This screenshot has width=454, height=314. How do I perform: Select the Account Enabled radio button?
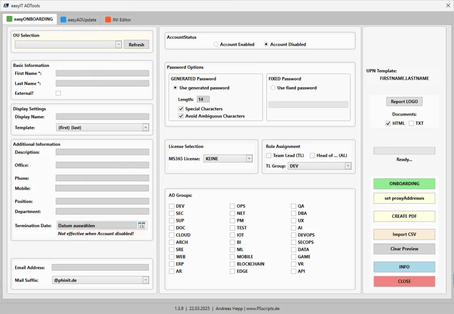click(216, 44)
